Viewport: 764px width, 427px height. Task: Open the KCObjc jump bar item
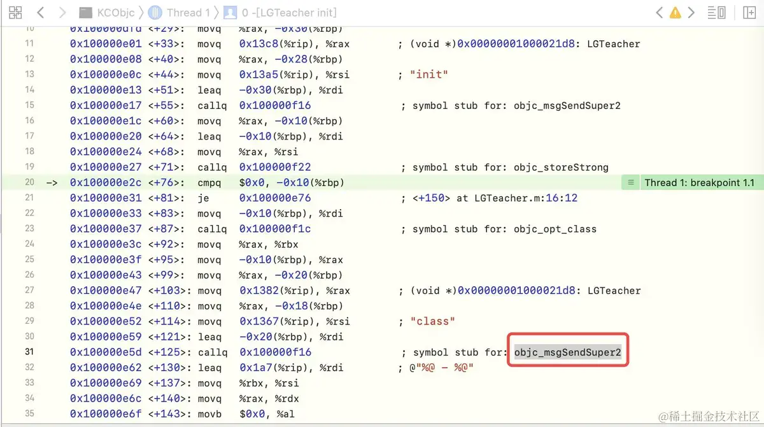pos(107,12)
